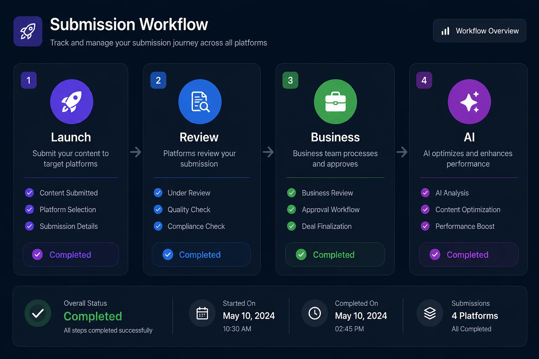Toggle the Content Optimization checkmark

point(425,210)
